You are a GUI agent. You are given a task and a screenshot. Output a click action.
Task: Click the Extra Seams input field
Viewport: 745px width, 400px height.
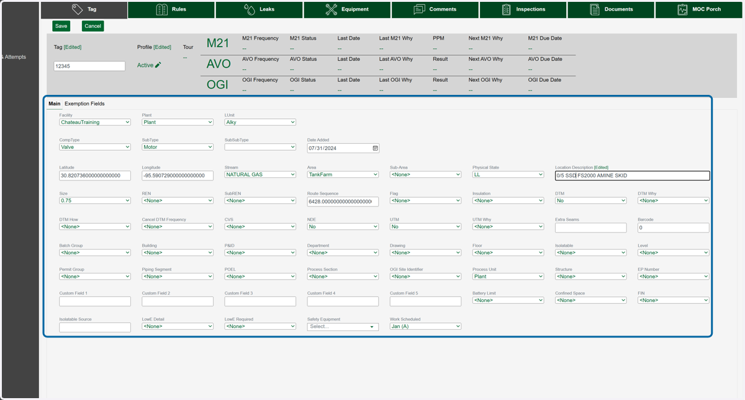pos(590,228)
